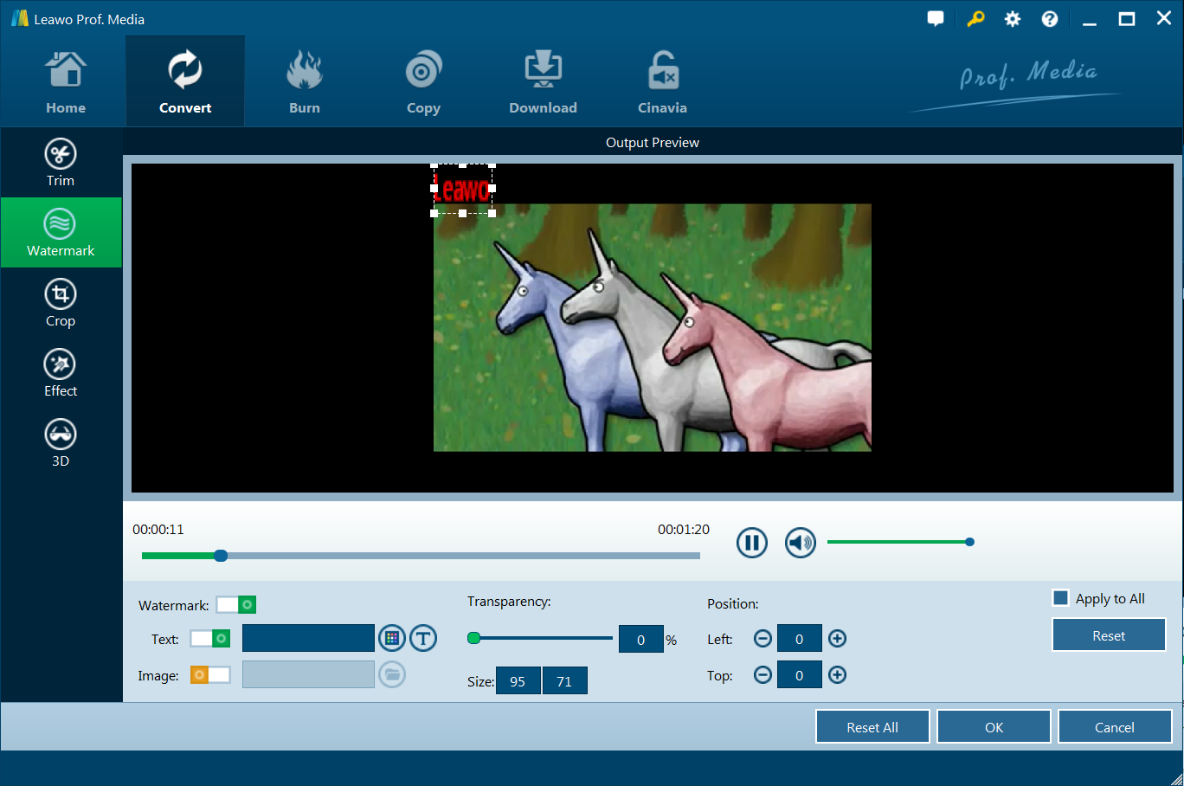The height and width of the screenshot is (786, 1184).
Task: Click the Size height field showing 71
Action: [x=565, y=680]
